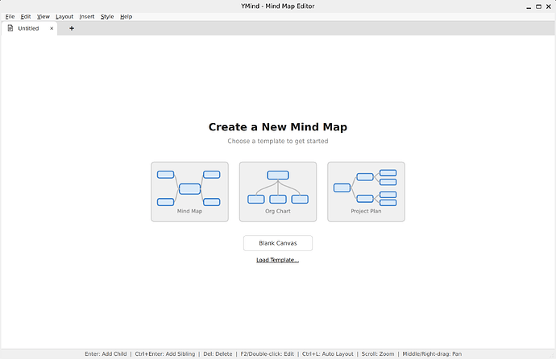556x359 pixels.
Task: Choose the Mind Map template icon
Action: tap(189, 190)
